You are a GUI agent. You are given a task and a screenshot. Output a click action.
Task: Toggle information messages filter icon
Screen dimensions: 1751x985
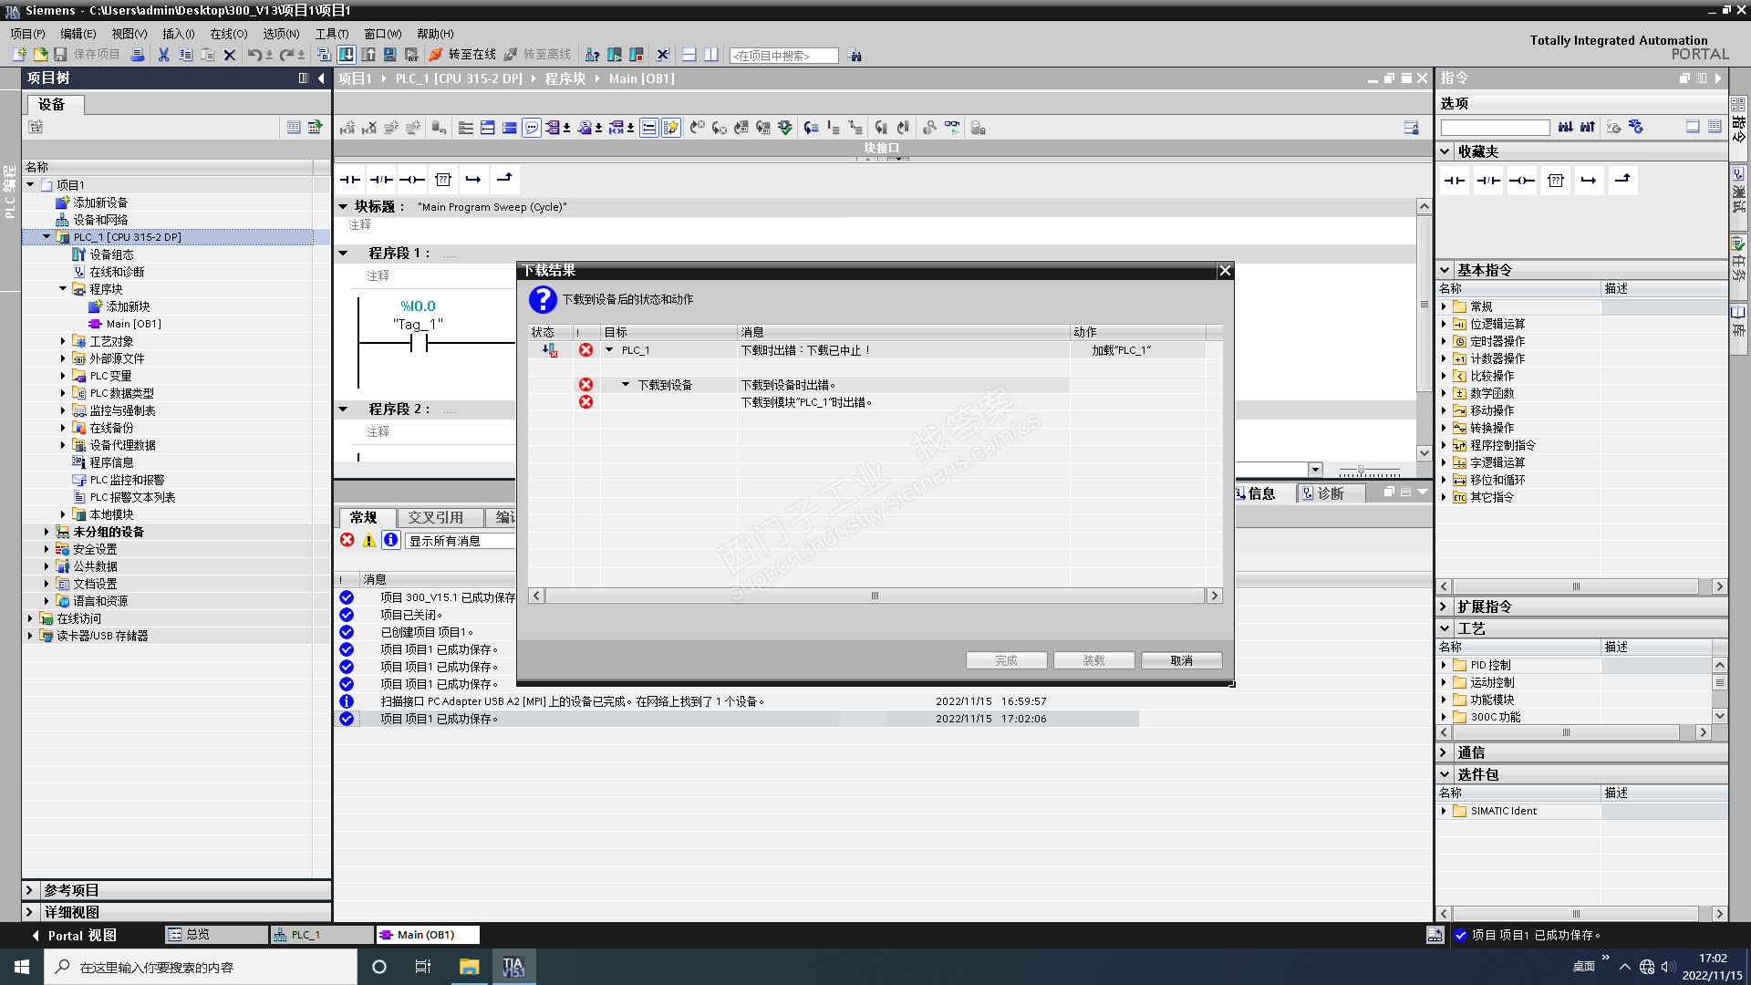[x=390, y=540]
